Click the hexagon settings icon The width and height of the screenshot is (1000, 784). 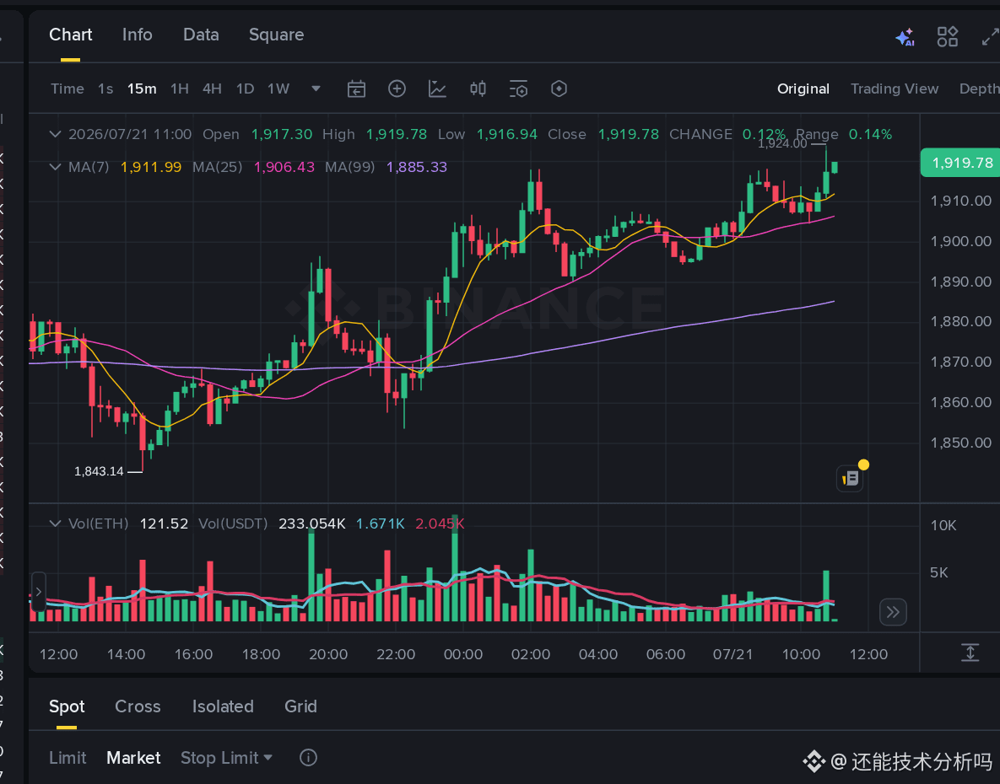click(559, 89)
